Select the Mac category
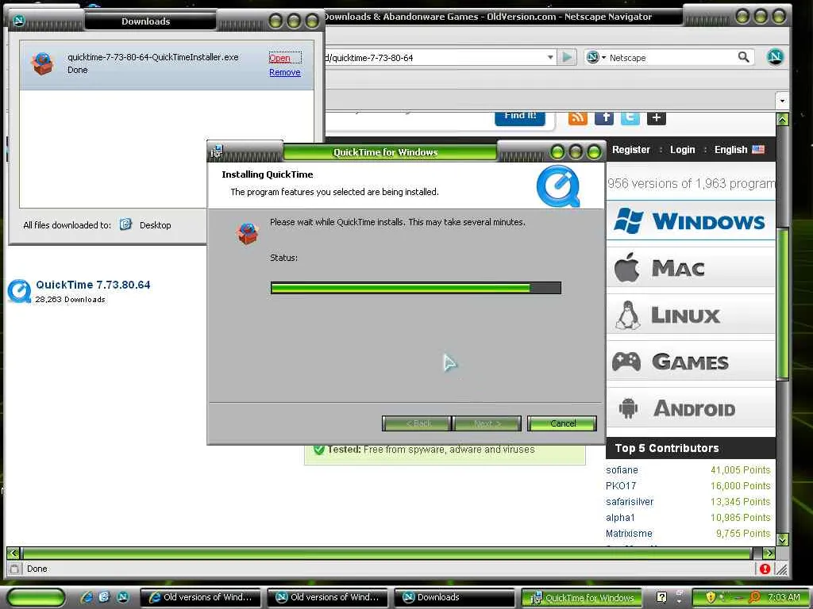The image size is (813, 609). click(691, 268)
